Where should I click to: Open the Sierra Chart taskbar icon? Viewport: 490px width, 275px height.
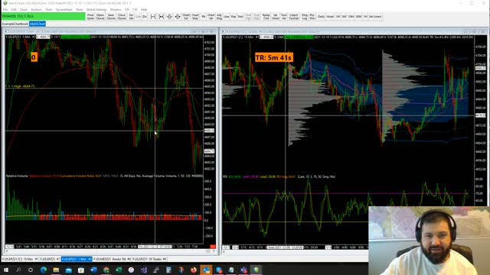click(x=256, y=270)
